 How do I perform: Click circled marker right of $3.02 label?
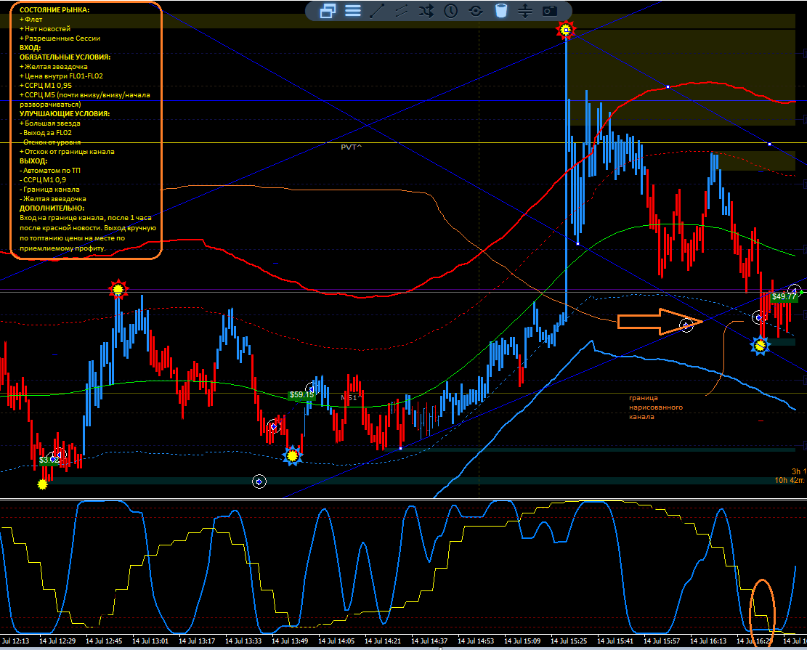[60, 455]
